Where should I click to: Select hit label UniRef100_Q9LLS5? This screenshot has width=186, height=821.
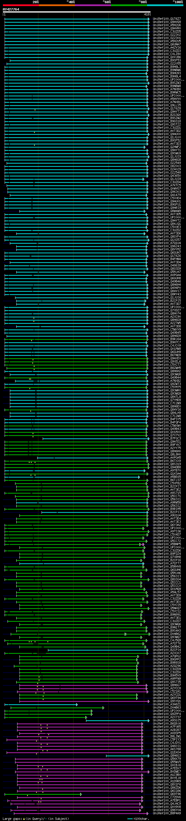[x=167, y=105]
